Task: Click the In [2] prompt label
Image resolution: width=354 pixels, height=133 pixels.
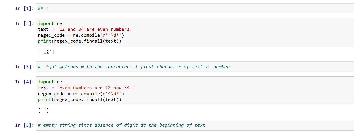Action: tap(25, 23)
